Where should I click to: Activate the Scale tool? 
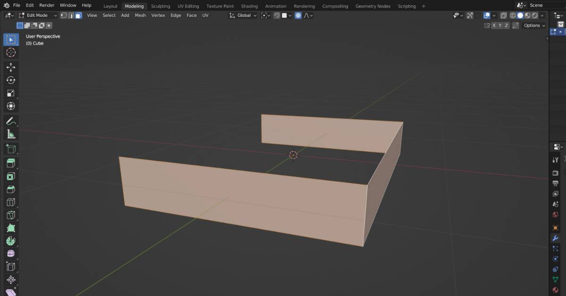(11, 92)
